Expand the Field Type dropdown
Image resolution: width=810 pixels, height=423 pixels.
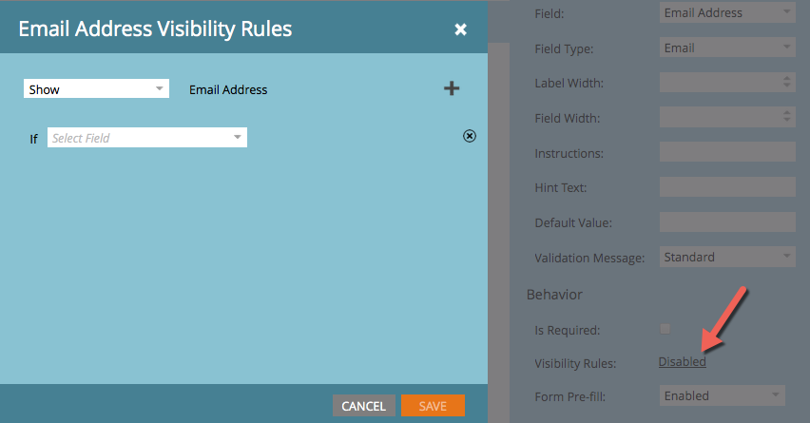[726, 48]
